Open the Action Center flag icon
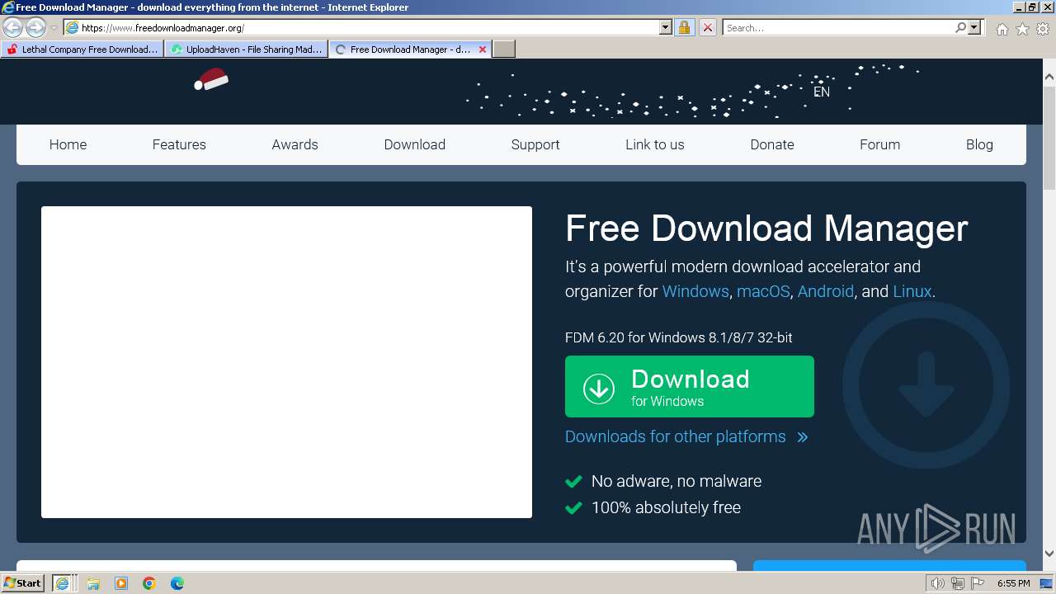The height and width of the screenshot is (594, 1056). (977, 583)
